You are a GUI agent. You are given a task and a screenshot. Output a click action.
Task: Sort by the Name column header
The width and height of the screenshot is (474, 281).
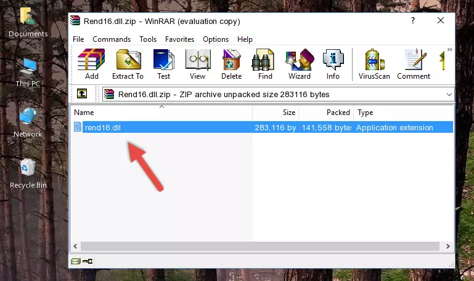[x=161, y=113]
